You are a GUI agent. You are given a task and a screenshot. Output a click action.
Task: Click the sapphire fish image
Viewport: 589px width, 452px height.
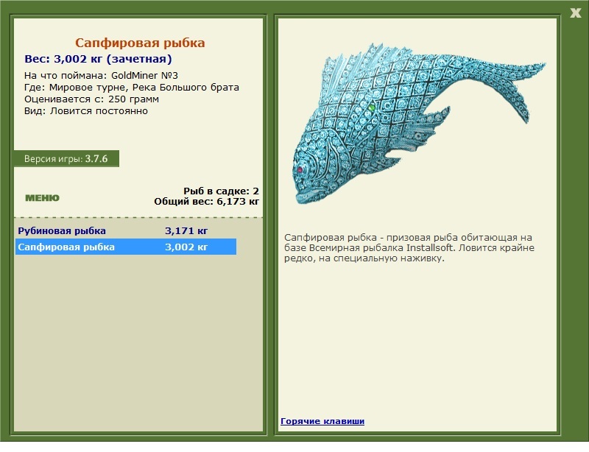(418, 124)
